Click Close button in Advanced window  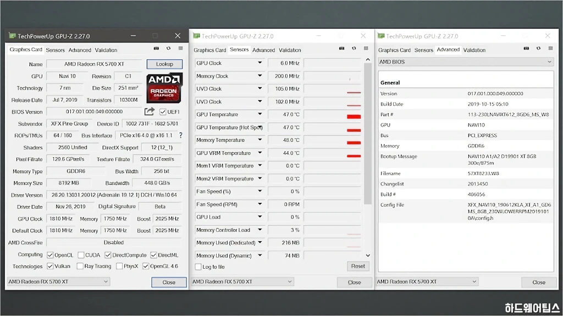point(539,282)
